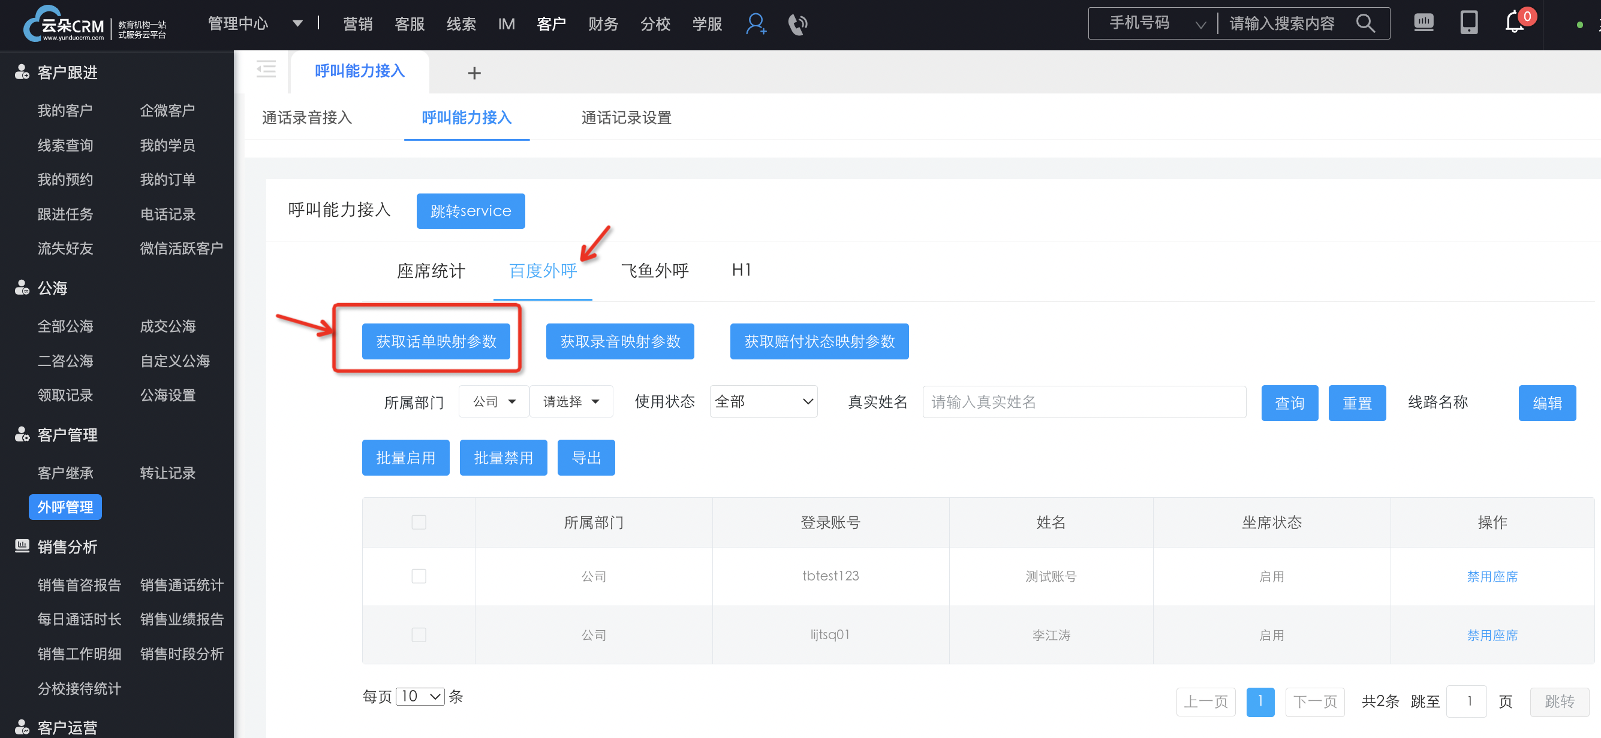Open 电话记录 in the sidebar

pos(167,214)
